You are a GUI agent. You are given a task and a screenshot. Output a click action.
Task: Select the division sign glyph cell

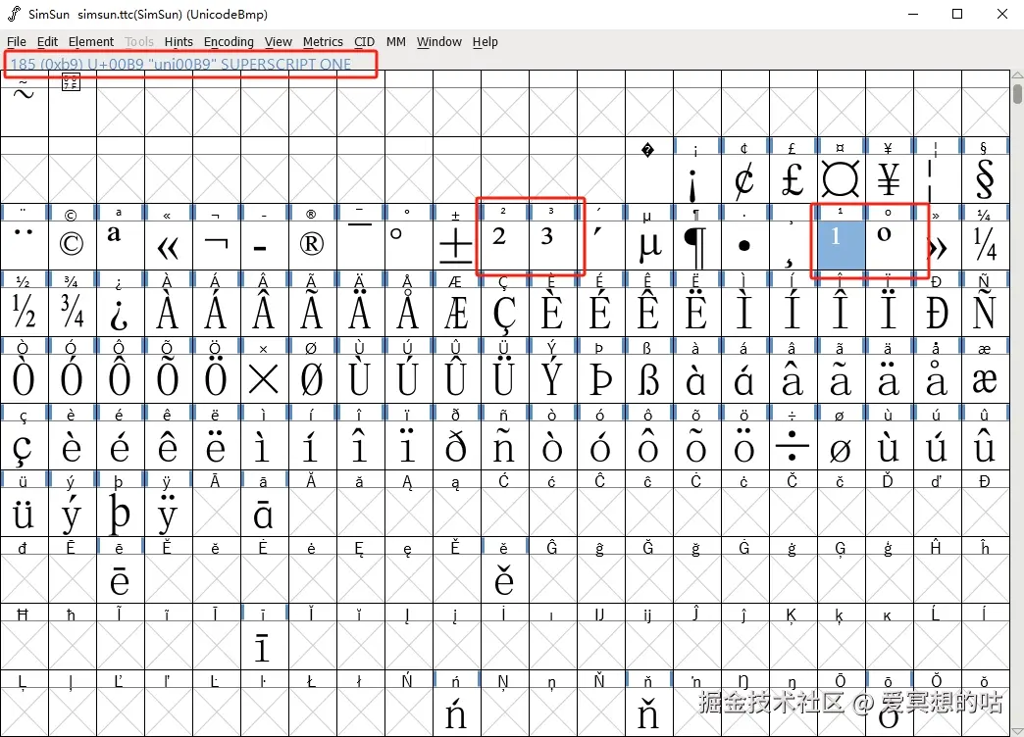pyautogui.click(x=794, y=446)
